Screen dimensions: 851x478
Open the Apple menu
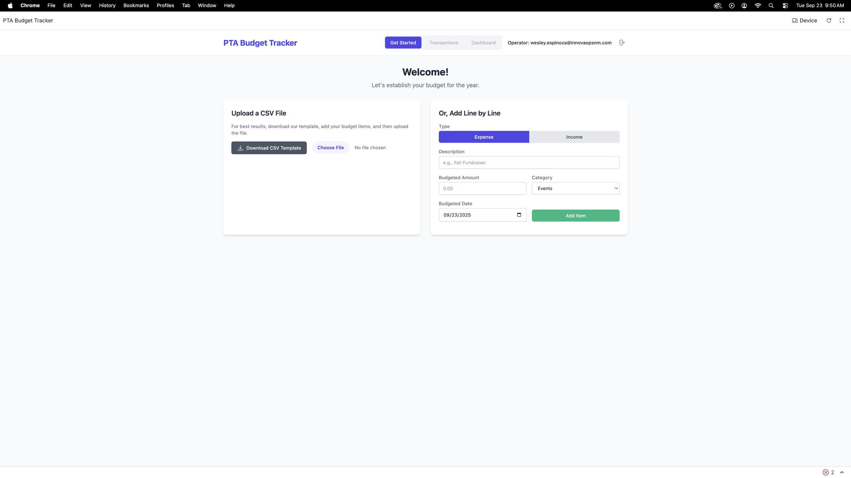[10, 5]
